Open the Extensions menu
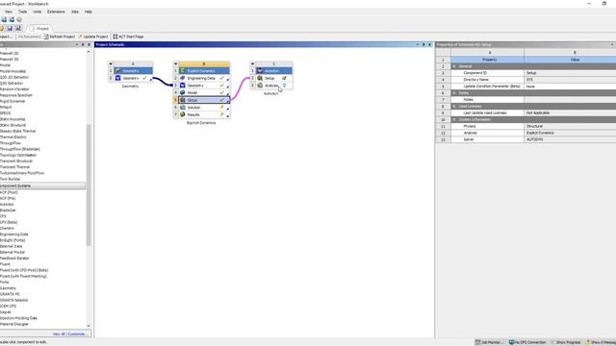This screenshot has width=616, height=346. [56, 12]
